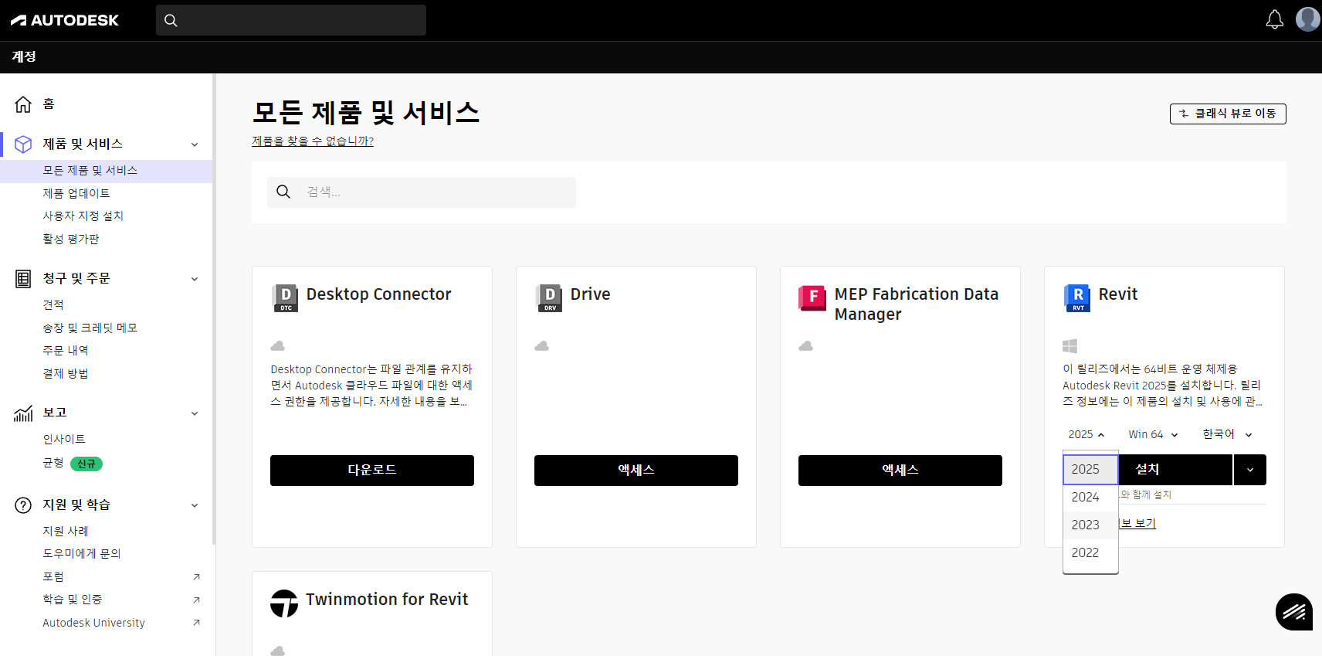The width and height of the screenshot is (1322, 656).
Task: Open the user profile avatar
Action: 1307,19
